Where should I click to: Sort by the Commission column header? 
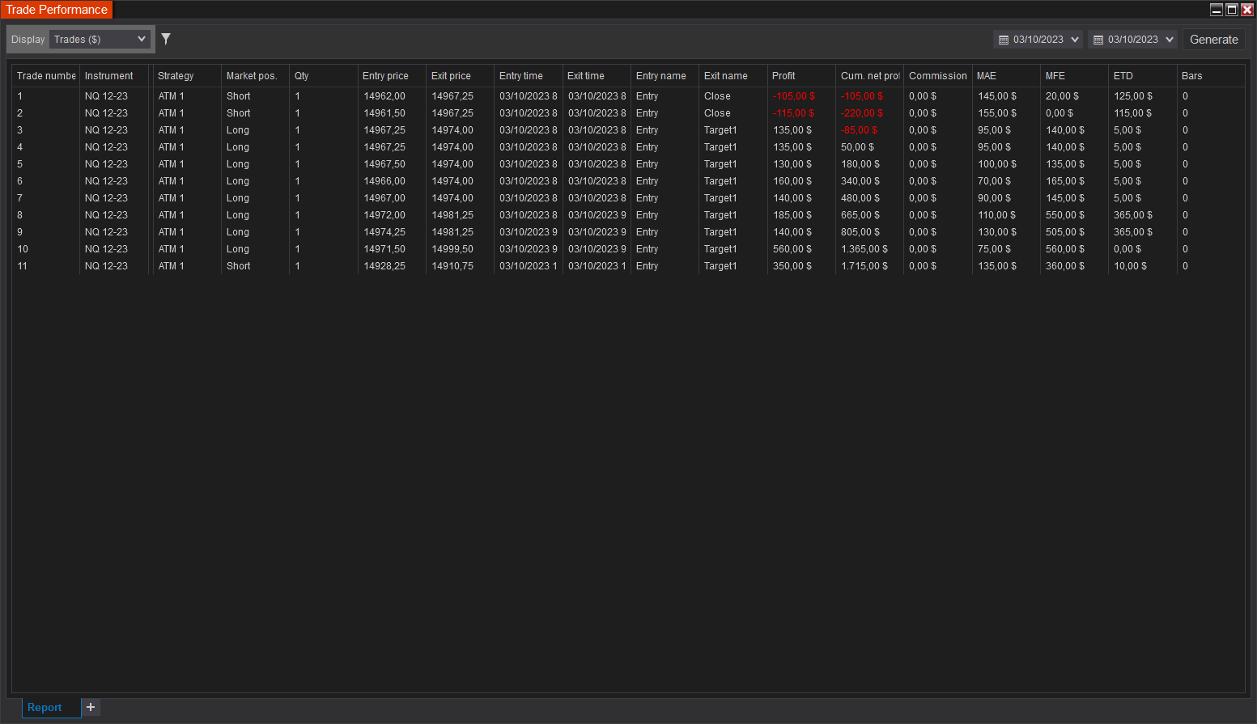tap(937, 76)
